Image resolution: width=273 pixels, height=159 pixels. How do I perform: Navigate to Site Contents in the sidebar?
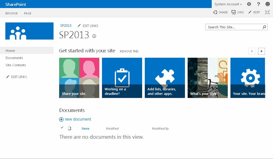coord(16,65)
